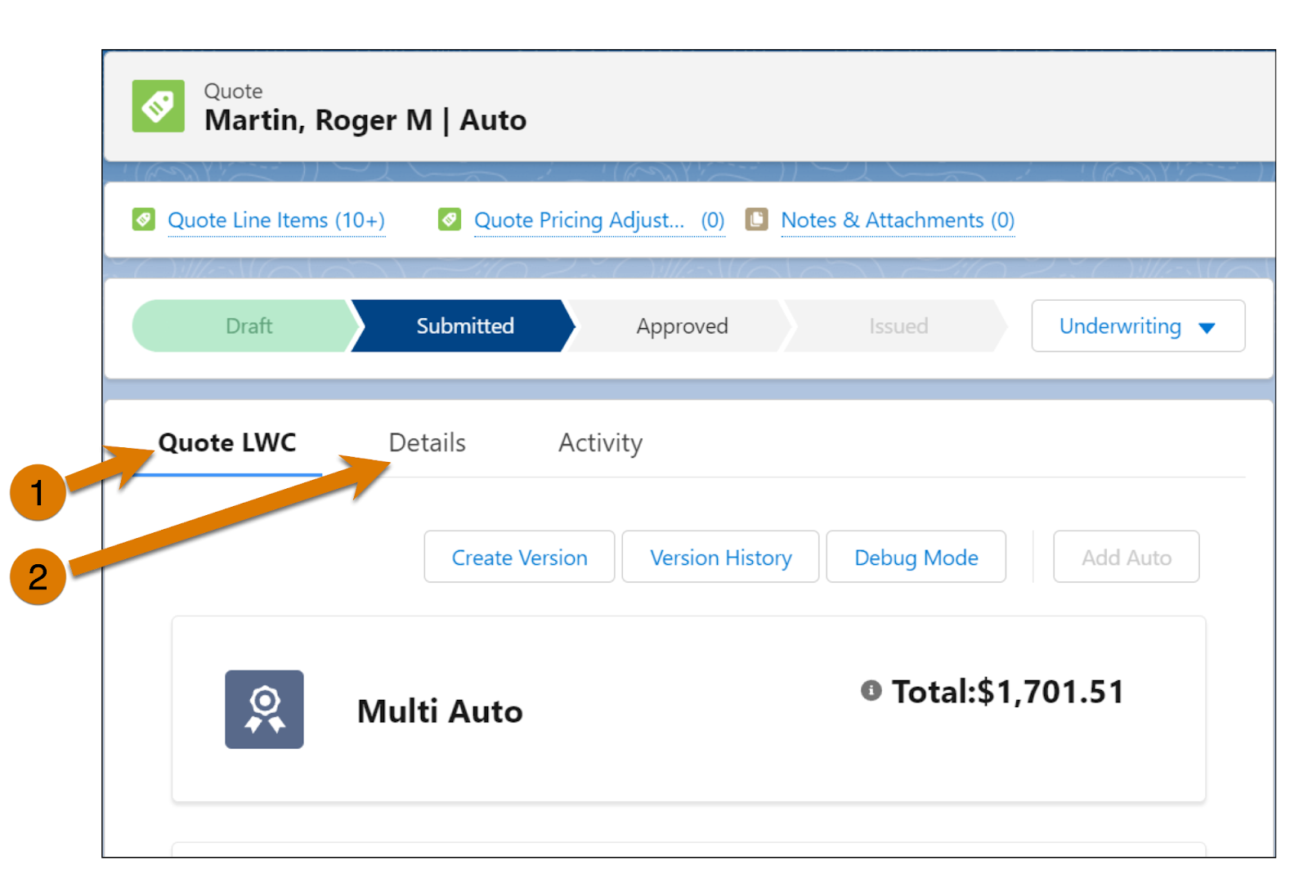Screen dimensions: 1308x883
Task: Select the Draft stage in path
Action: [x=245, y=326]
